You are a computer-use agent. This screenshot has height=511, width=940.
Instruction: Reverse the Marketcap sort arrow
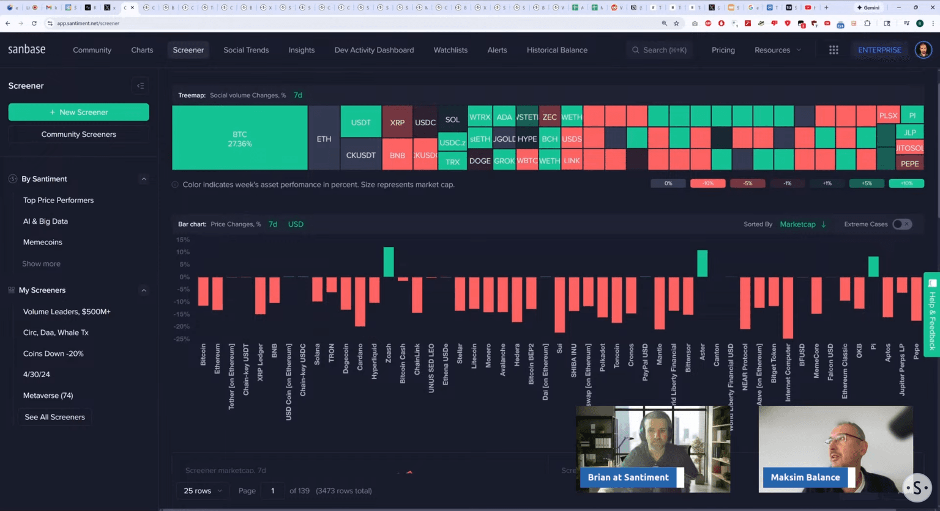point(824,224)
